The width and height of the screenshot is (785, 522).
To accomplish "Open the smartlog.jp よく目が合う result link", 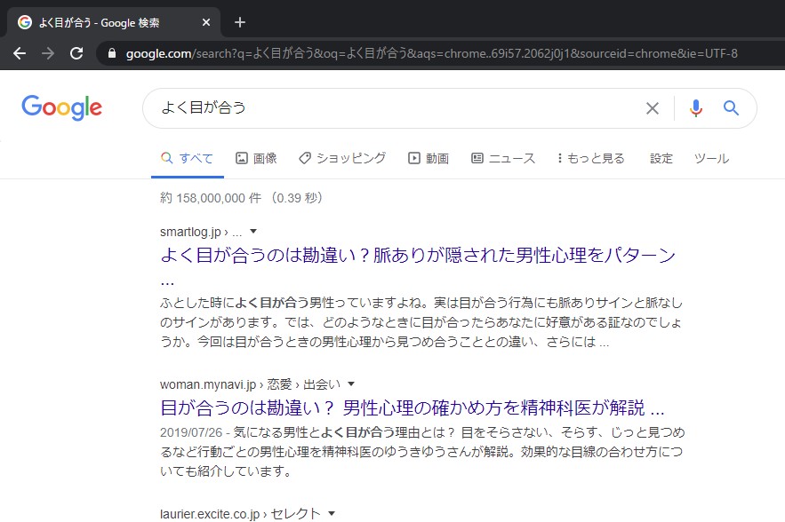I will point(408,255).
